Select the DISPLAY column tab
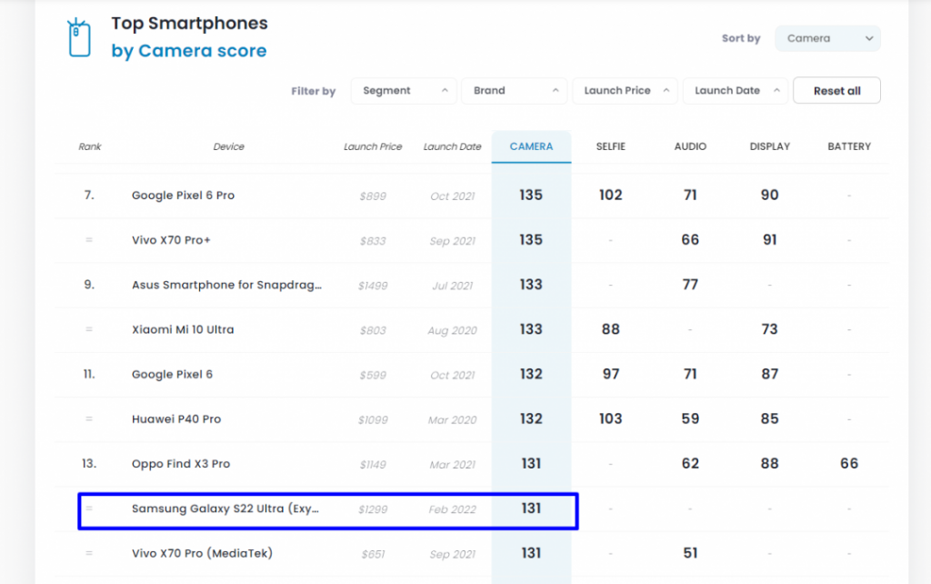The image size is (931, 584). pyautogui.click(x=769, y=146)
